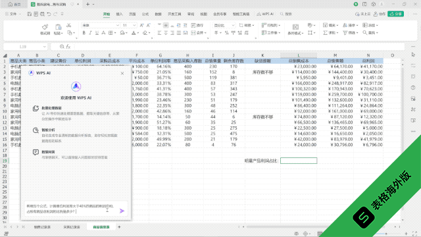Image resolution: width=421 pixels, height=237 pixels.
Task: Click the green Share button
Action: 396,14
